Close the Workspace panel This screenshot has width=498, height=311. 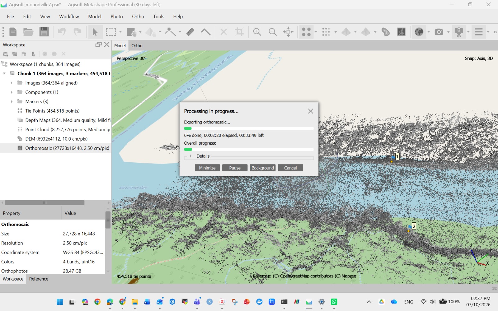point(106,44)
